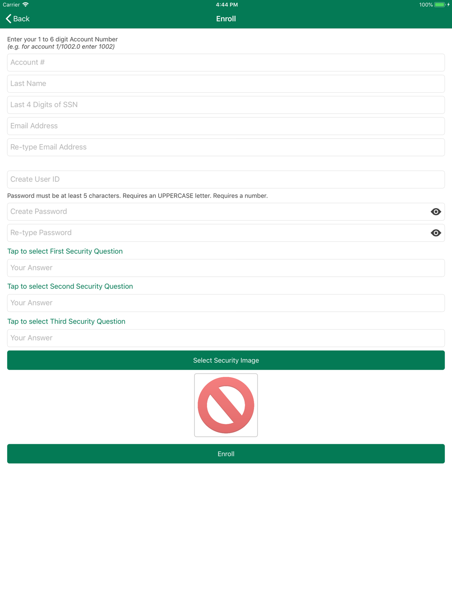Screen dimensions: 452x603
Task: Submit the form with Enroll button
Action: [x=226, y=454]
